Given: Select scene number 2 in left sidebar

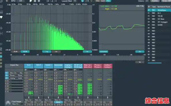Looking at the screenshot, I should [x=1, y=56].
